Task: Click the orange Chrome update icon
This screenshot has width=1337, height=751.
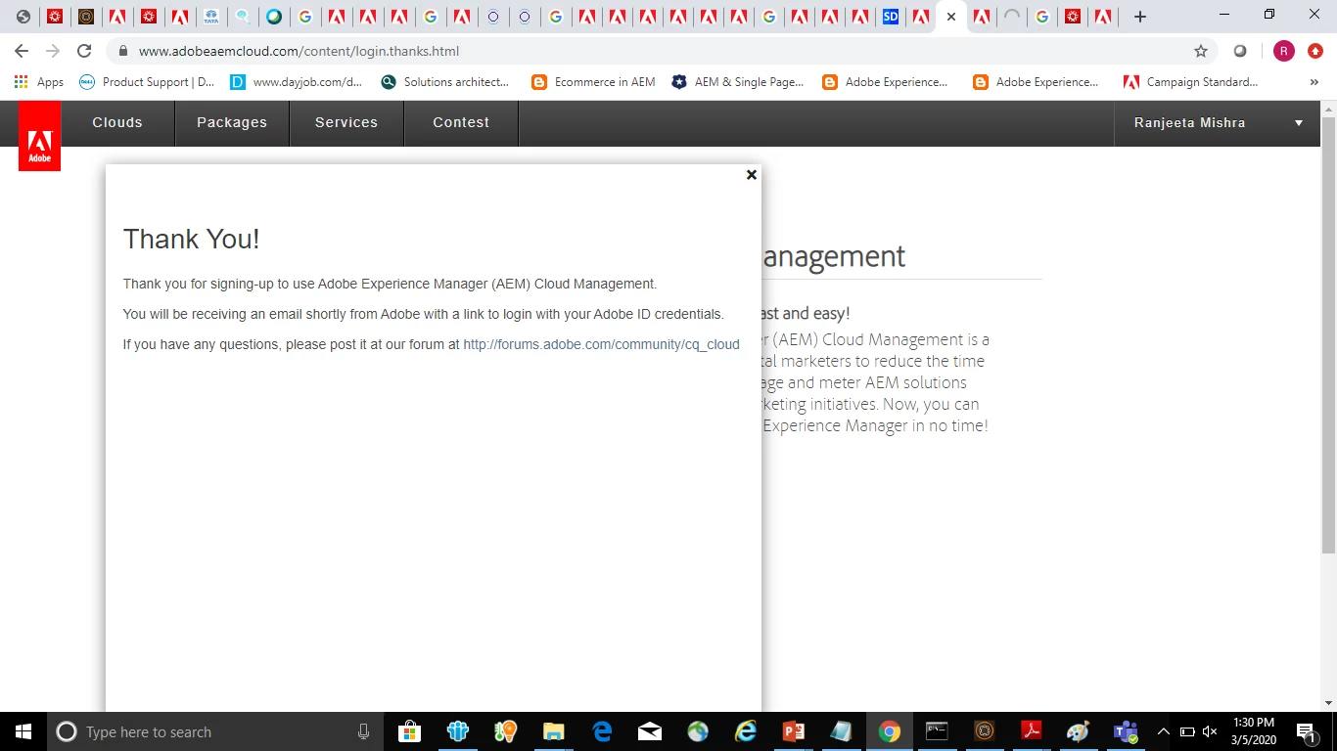Action: 1315,51
